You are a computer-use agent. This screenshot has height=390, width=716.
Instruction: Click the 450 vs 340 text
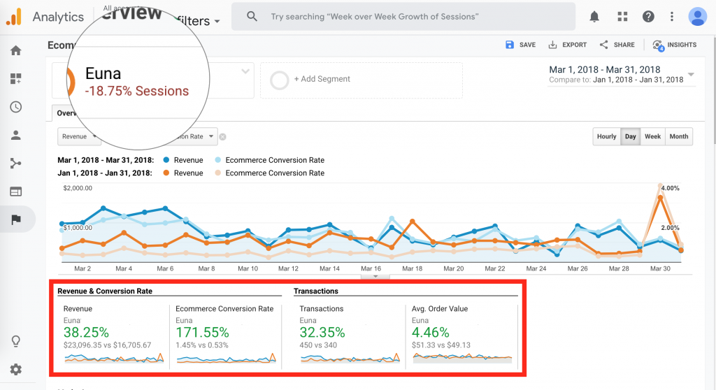318,345
